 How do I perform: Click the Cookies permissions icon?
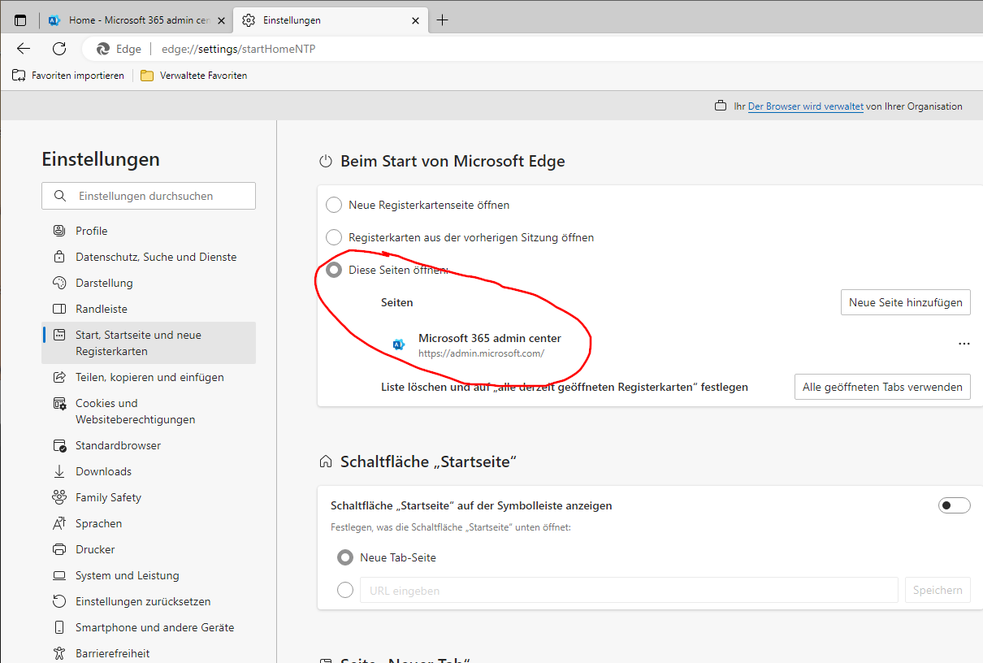tap(59, 403)
